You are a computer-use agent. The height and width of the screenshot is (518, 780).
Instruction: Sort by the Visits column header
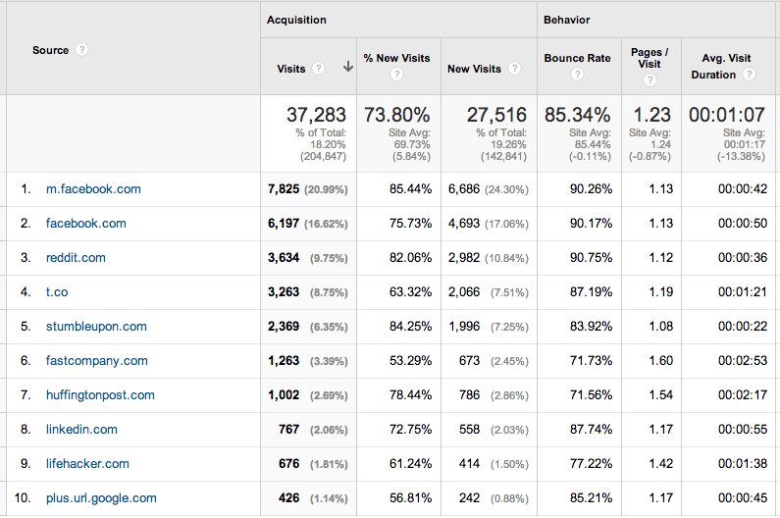291,69
